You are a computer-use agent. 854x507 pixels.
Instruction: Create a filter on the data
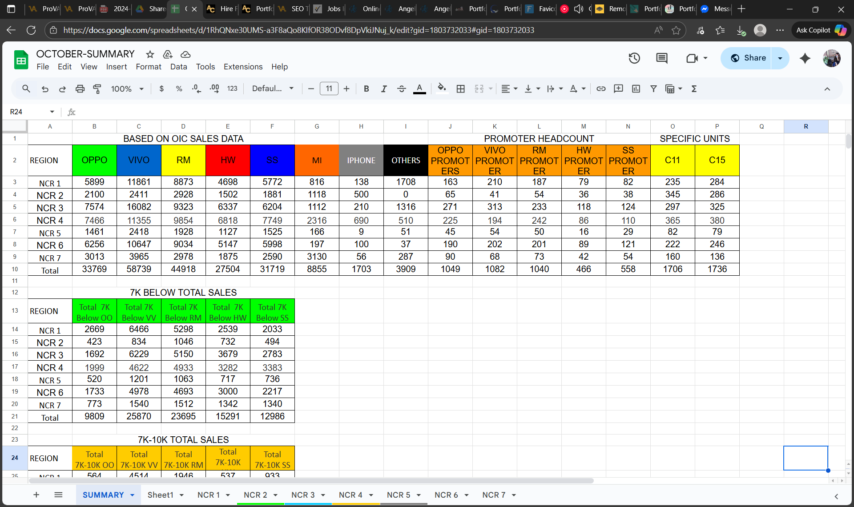pyautogui.click(x=653, y=89)
